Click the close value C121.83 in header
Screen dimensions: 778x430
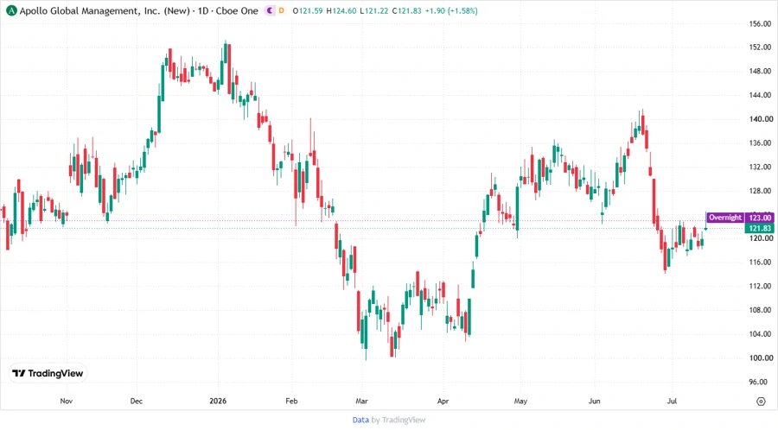407,10
